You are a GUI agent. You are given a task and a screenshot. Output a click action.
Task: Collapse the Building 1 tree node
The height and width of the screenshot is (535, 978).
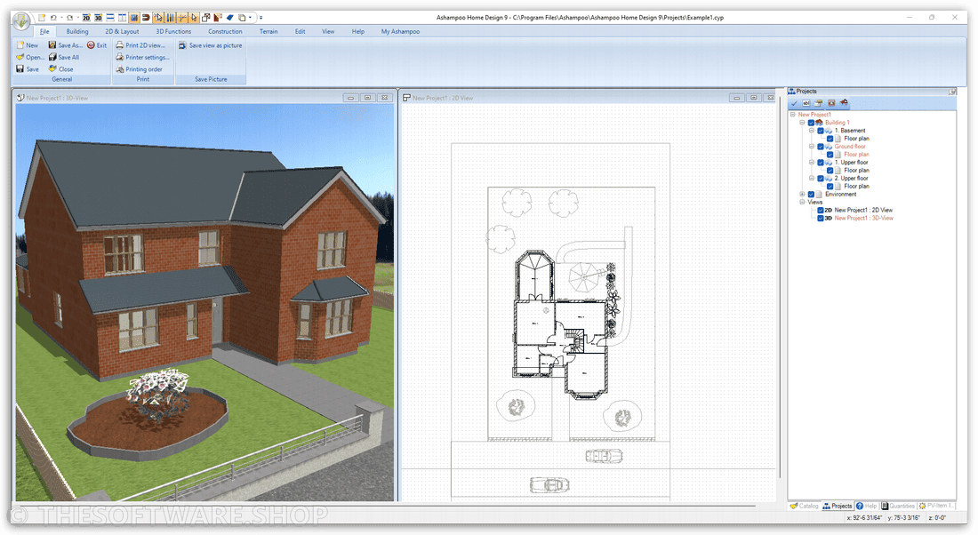[802, 123]
